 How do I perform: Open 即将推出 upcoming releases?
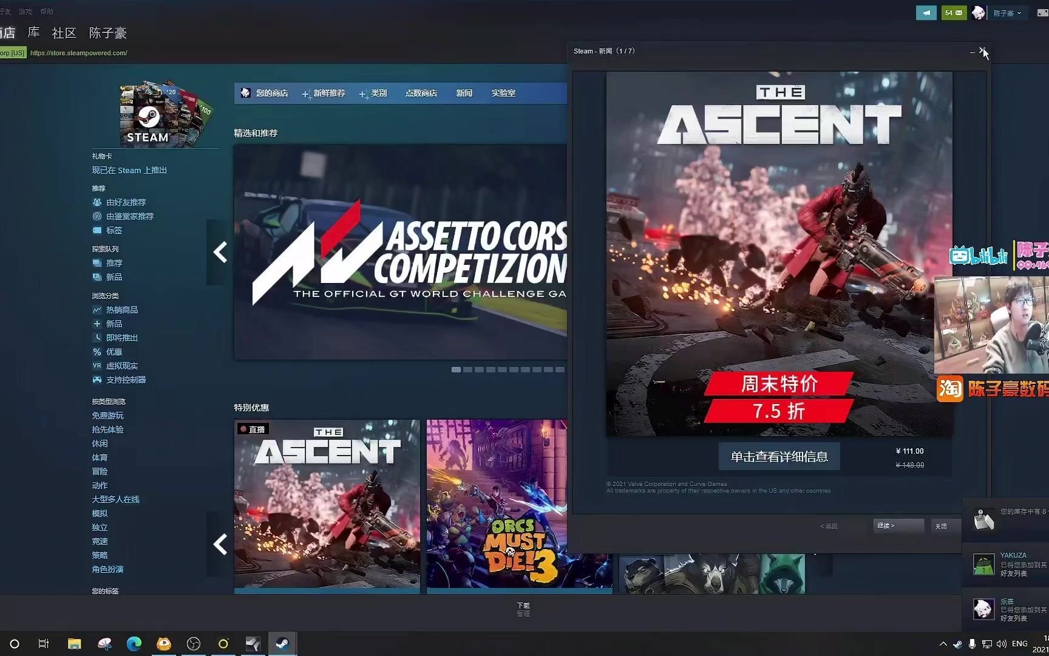click(122, 338)
